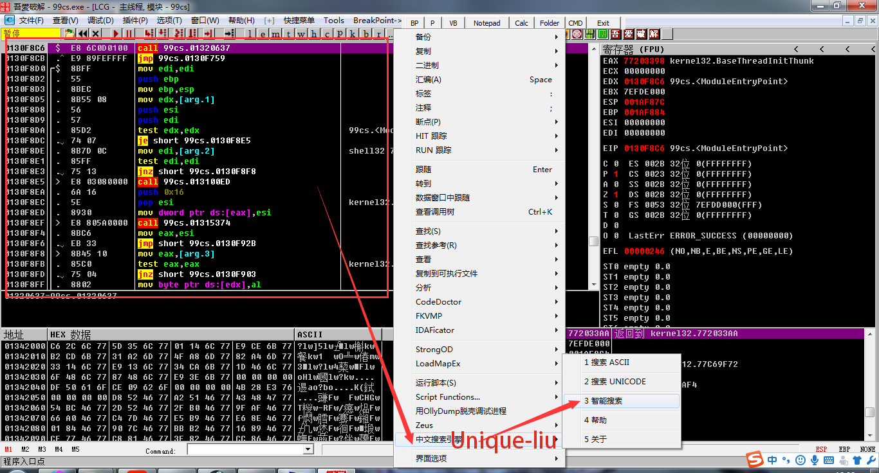Open the Tools menu
The image size is (879, 473).
(x=333, y=21)
